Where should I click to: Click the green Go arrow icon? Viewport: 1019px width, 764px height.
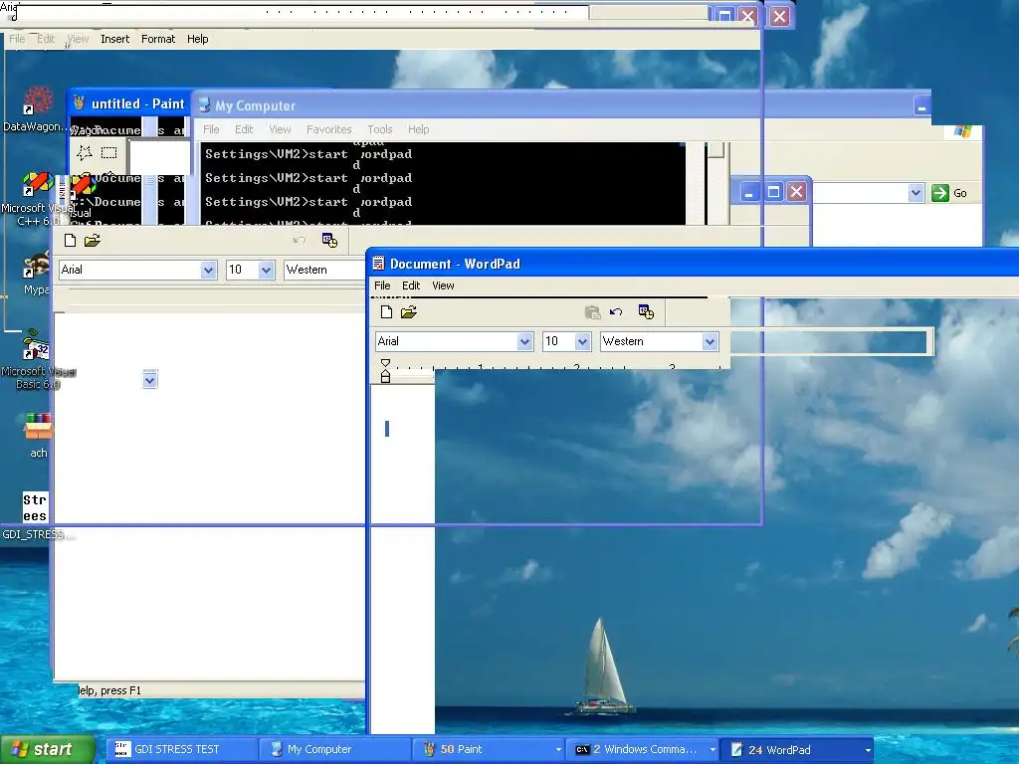[939, 193]
